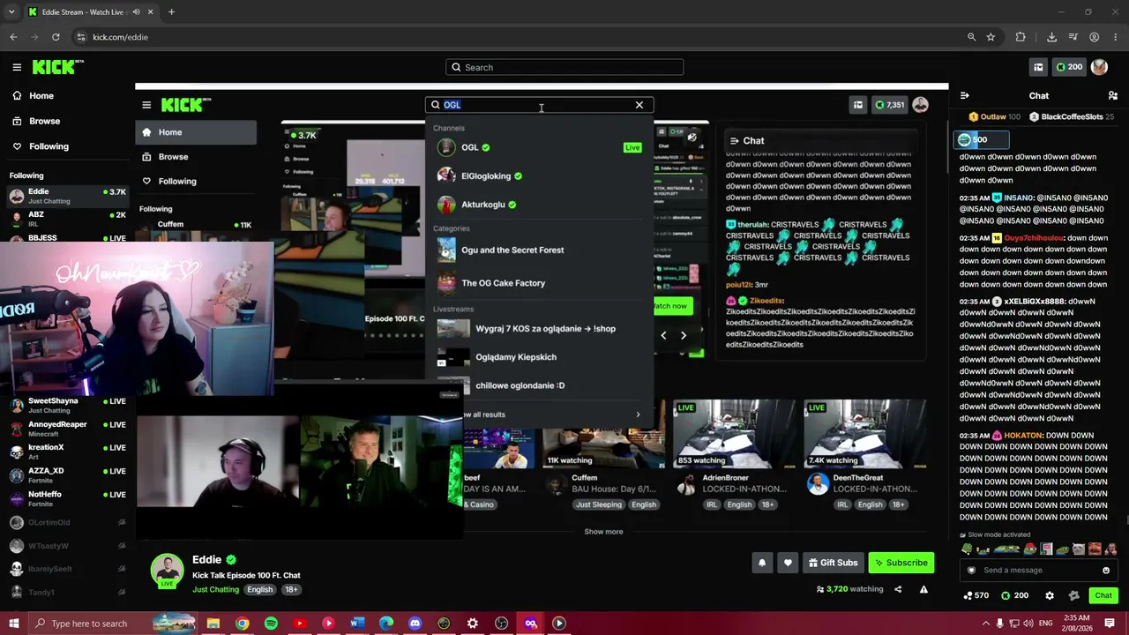Click the 500 Kicks pinned gift in chat
Image resolution: width=1129 pixels, height=635 pixels.
[981, 139]
